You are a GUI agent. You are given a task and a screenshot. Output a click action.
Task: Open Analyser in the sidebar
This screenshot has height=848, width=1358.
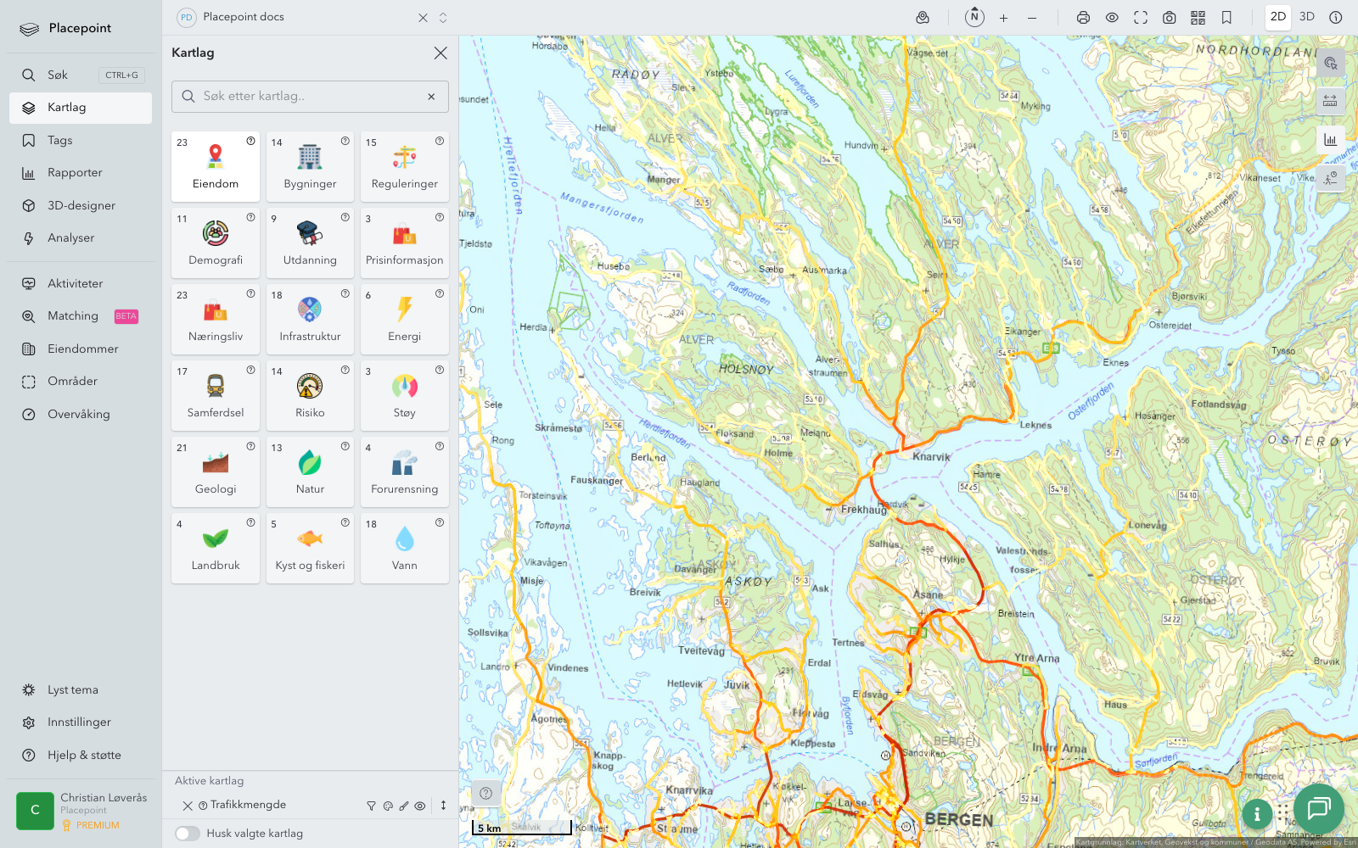(x=81, y=238)
